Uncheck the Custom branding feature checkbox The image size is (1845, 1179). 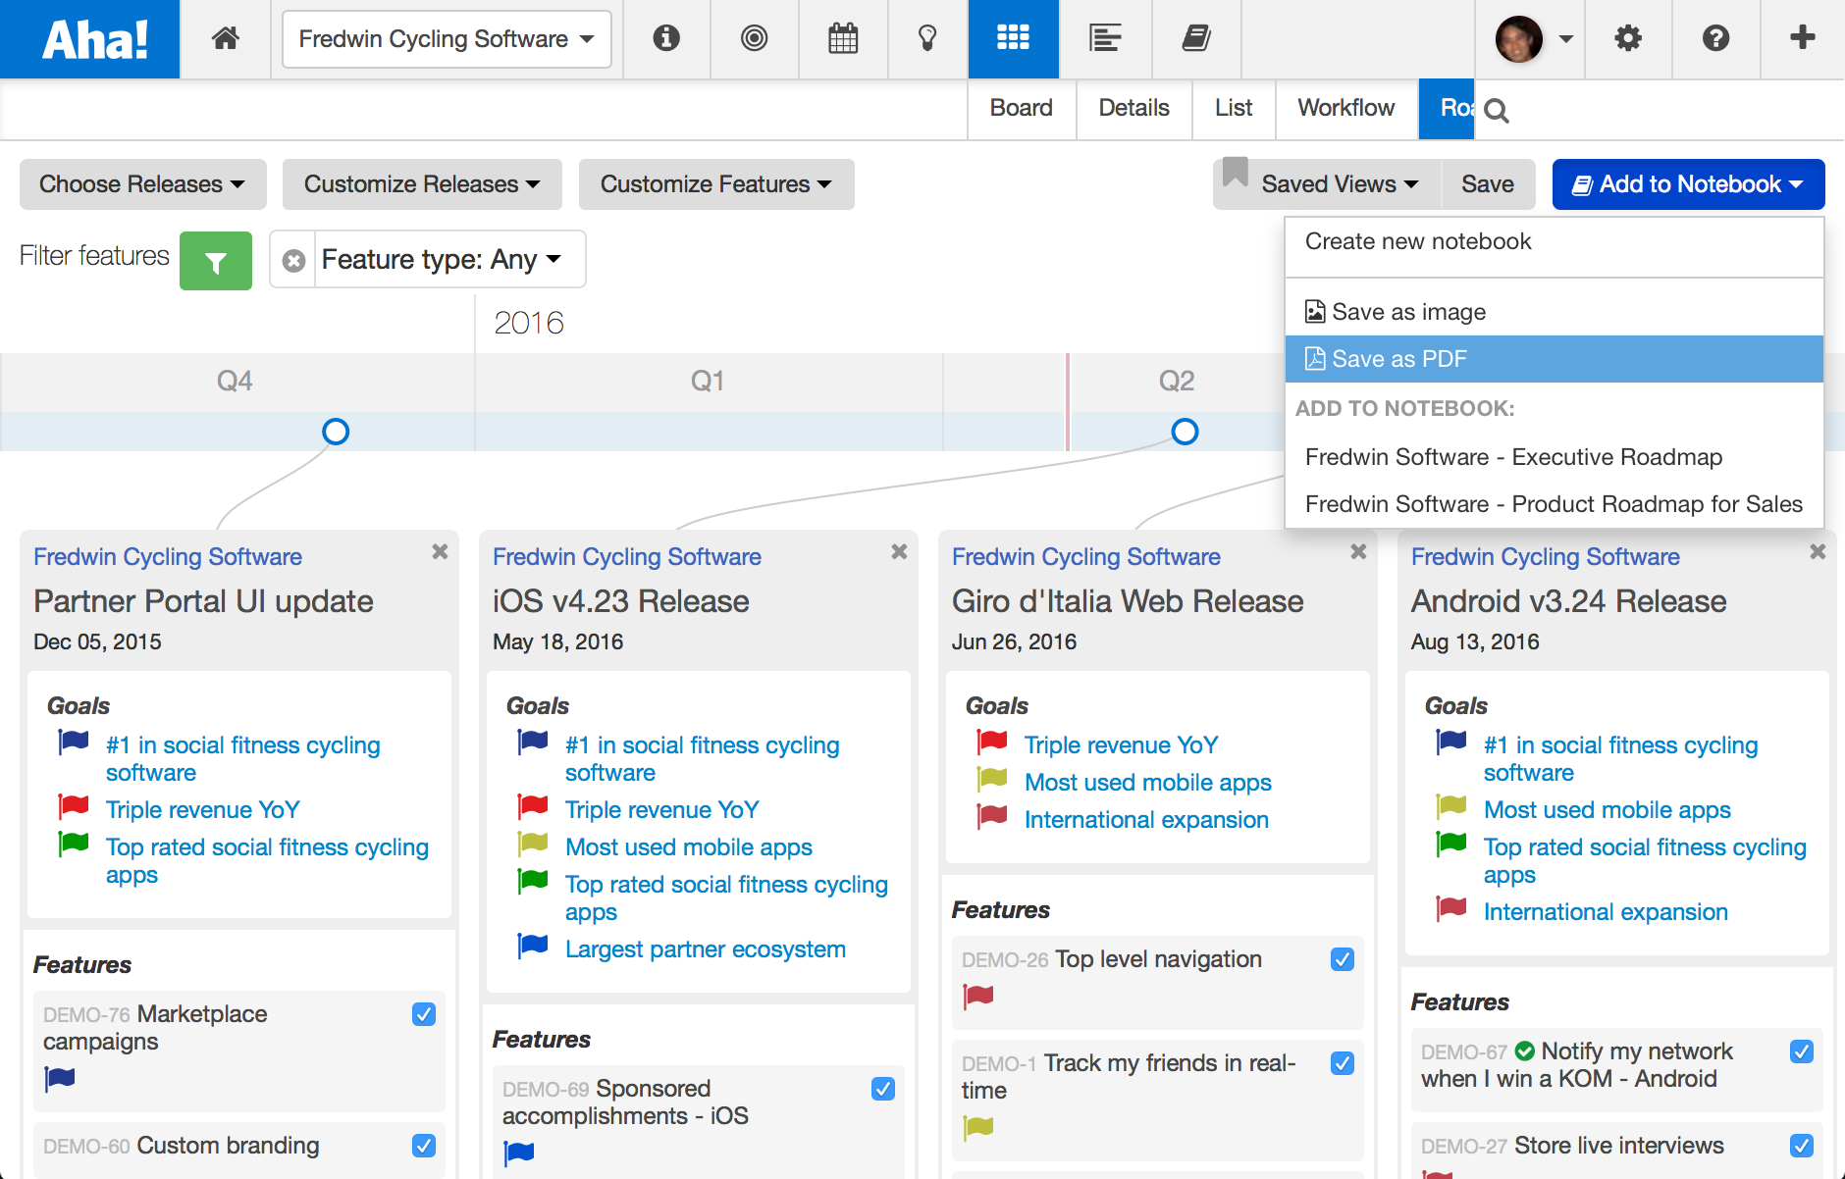tap(424, 1146)
